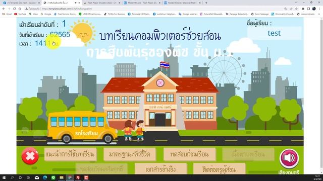The image size is (323, 181).
Task: Open เนื้อหาบทเรียน lesson content
Action: (x=248, y=154)
